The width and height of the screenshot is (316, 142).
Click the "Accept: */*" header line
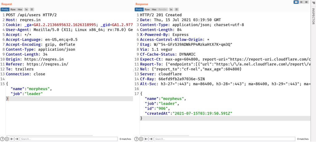[19, 35]
